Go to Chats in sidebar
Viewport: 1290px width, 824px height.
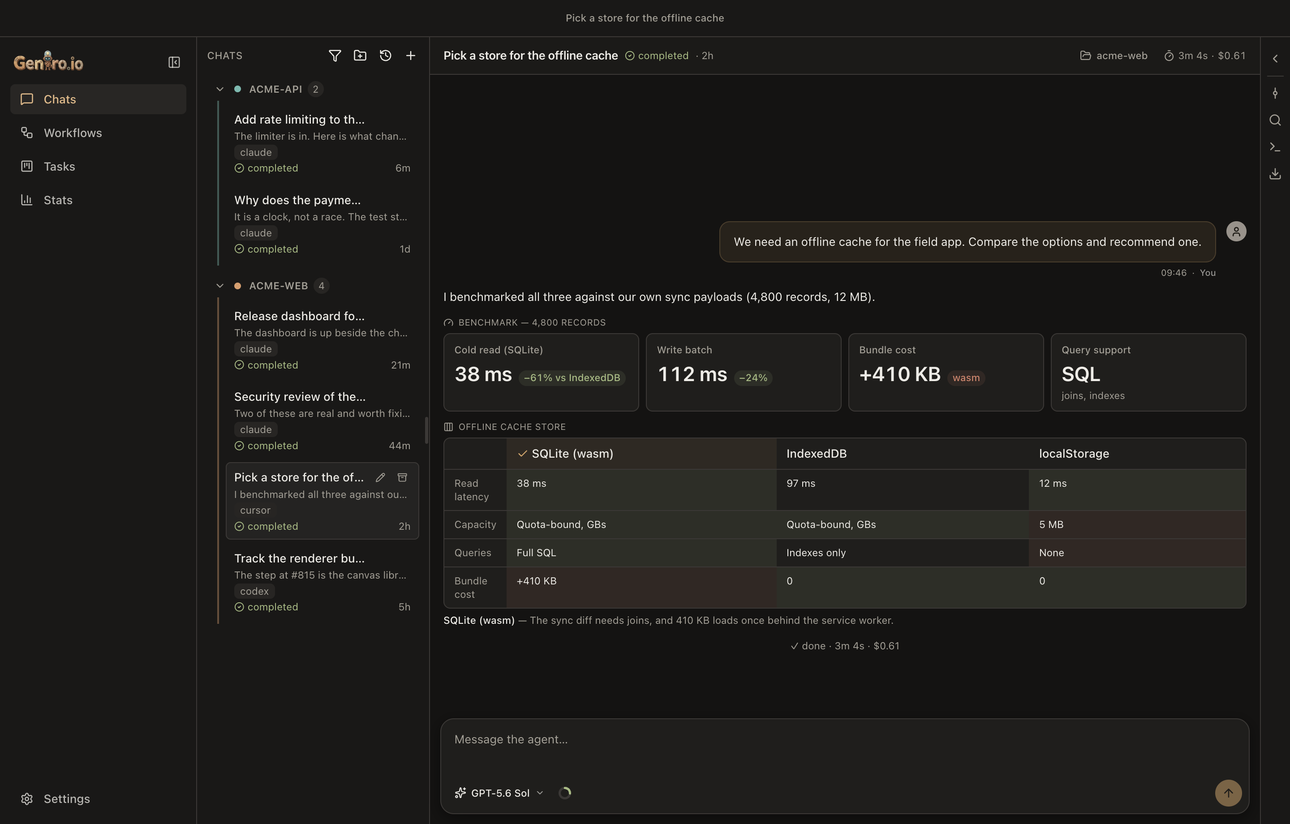coord(98,99)
